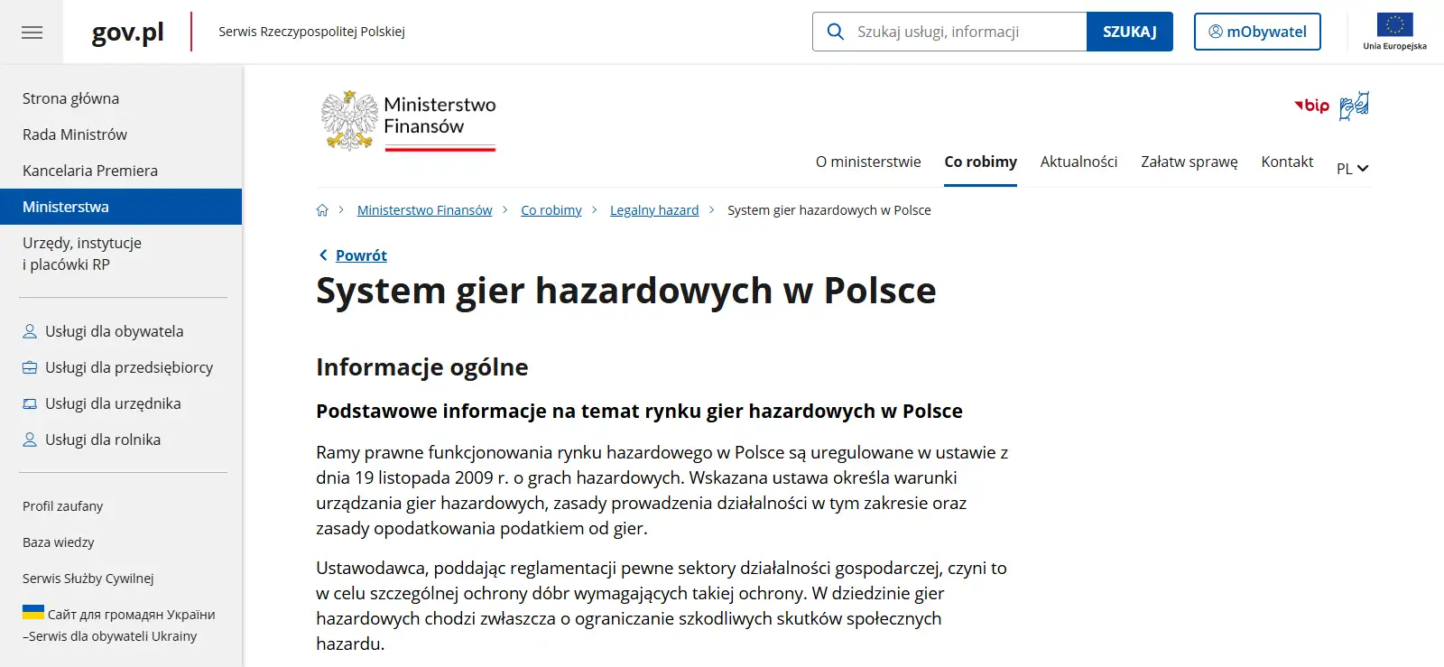This screenshot has height=667, width=1444.
Task: Open Usługi dla obywatela link
Action: click(x=115, y=331)
